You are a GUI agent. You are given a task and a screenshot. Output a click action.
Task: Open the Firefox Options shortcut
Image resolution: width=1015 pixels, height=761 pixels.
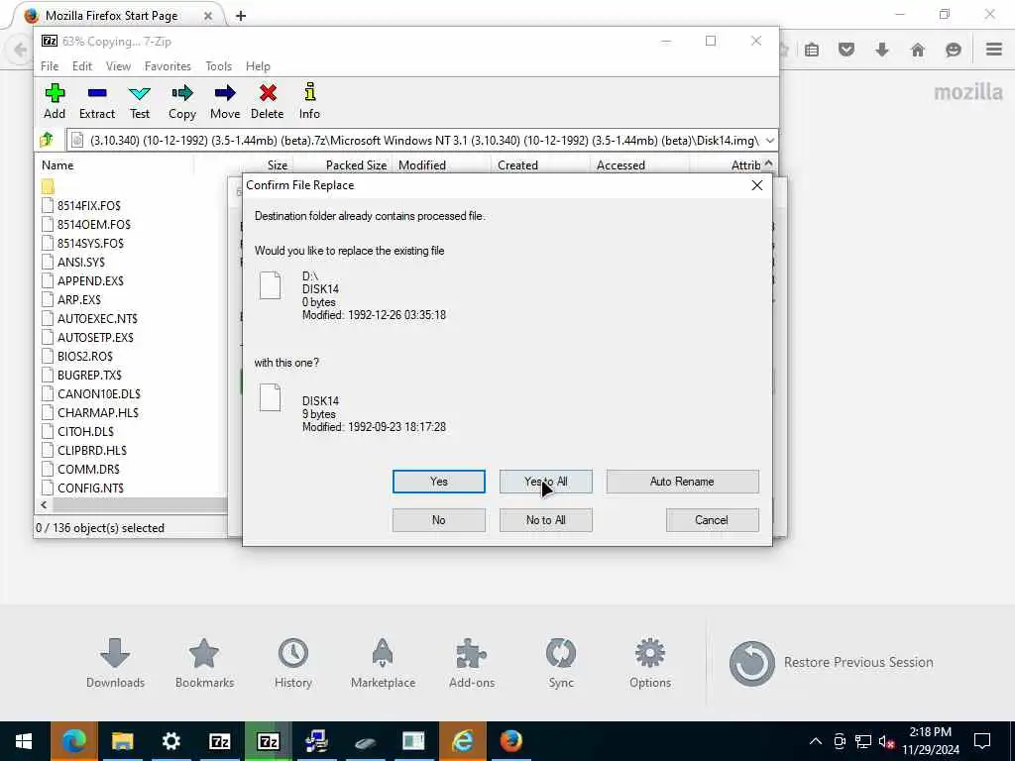(x=650, y=663)
